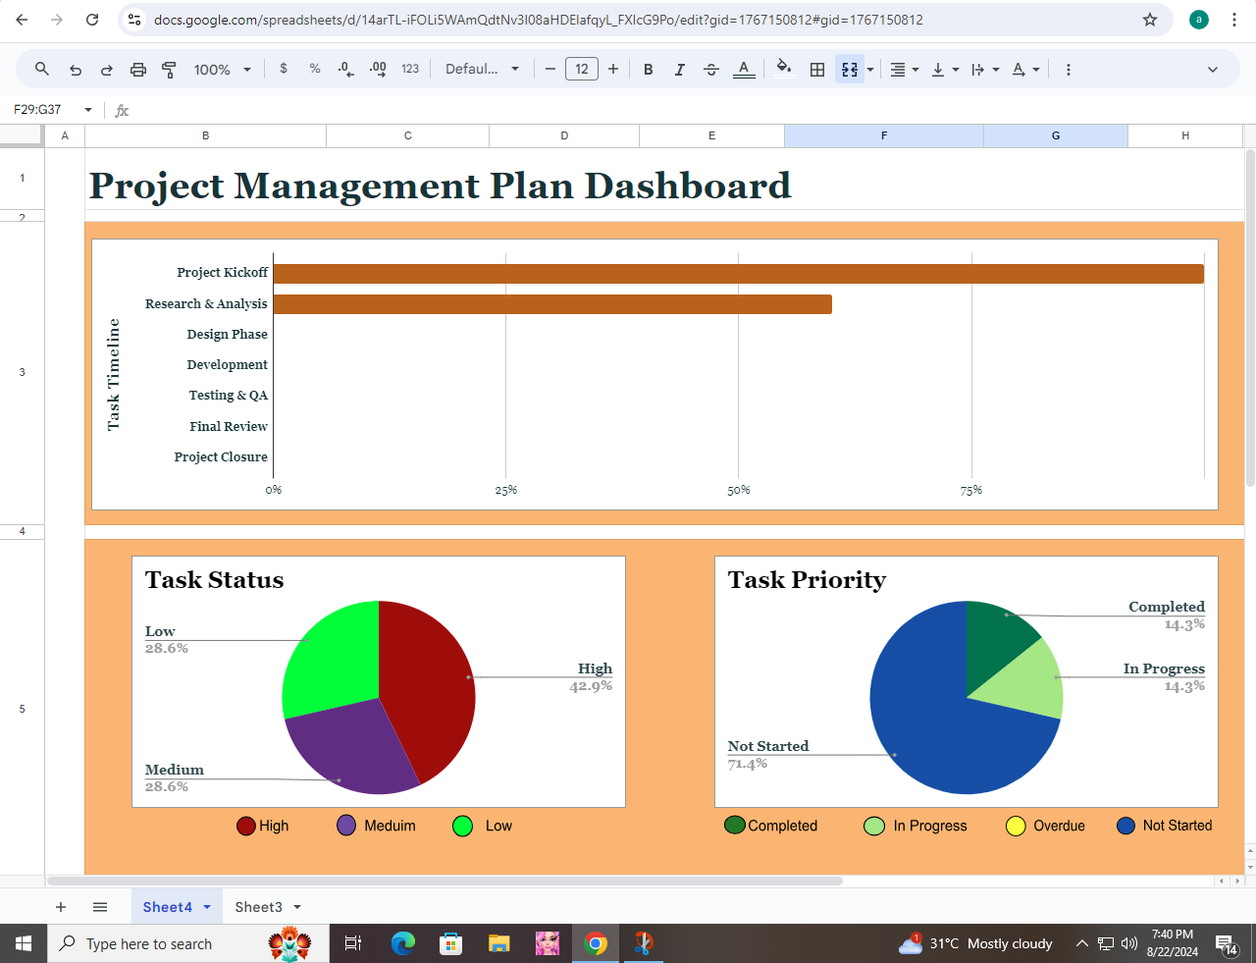Image resolution: width=1256 pixels, height=963 pixels.
Task: Add a new sheet
Action: click(61, 907)
